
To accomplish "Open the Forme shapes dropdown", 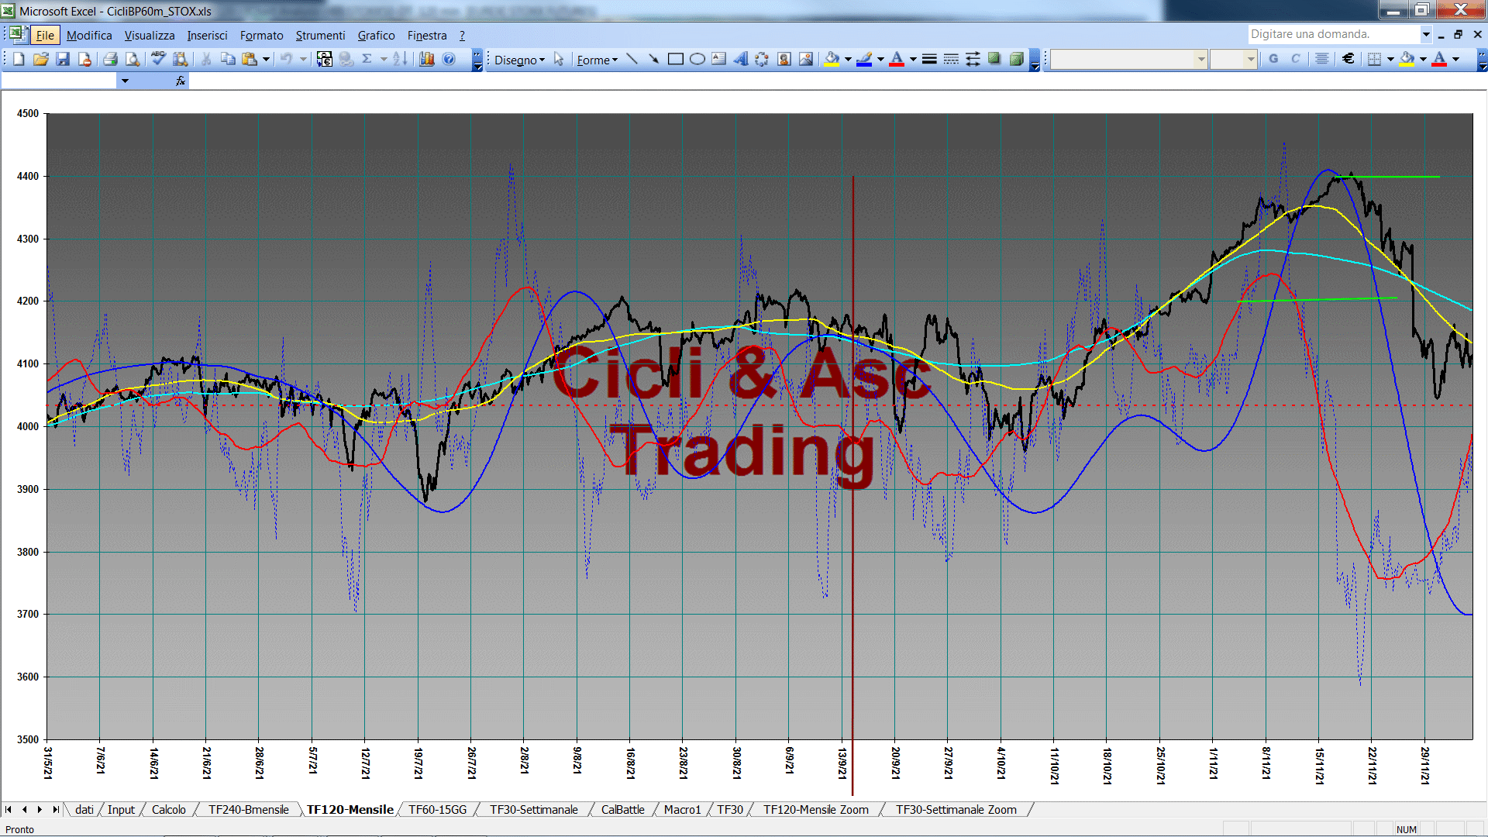I will point(597,60).
